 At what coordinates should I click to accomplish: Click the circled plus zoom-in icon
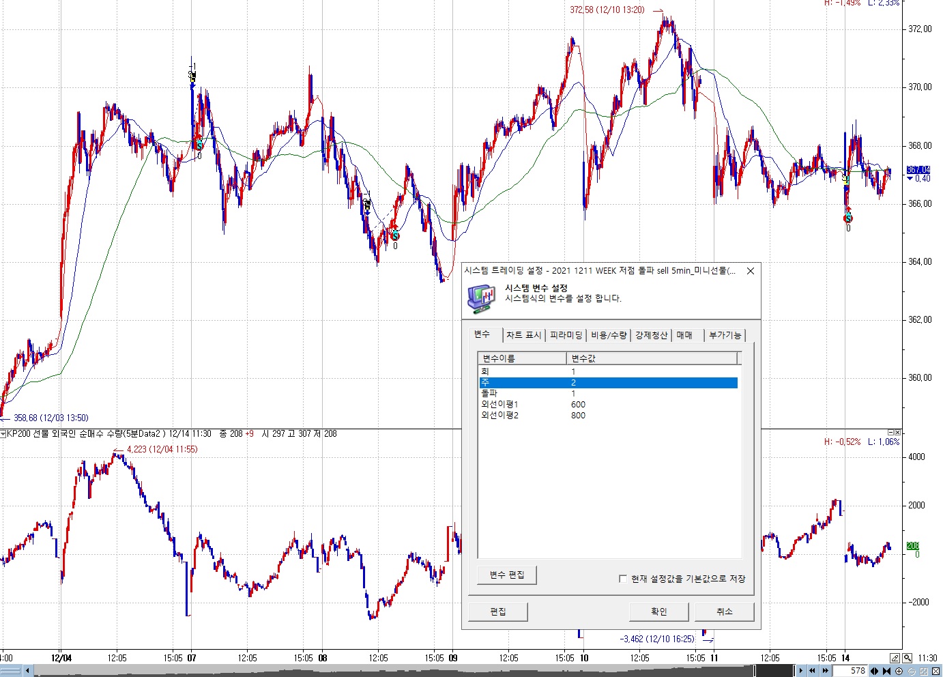tap(899, 671)
